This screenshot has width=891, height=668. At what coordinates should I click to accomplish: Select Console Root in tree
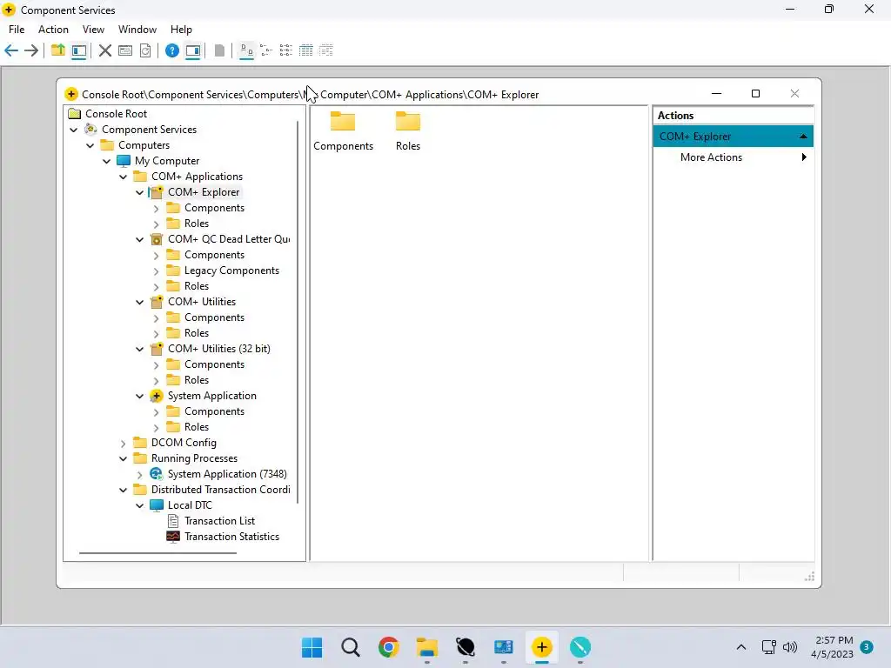tap(116, 114)
